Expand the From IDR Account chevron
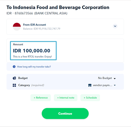 (115, 26)
